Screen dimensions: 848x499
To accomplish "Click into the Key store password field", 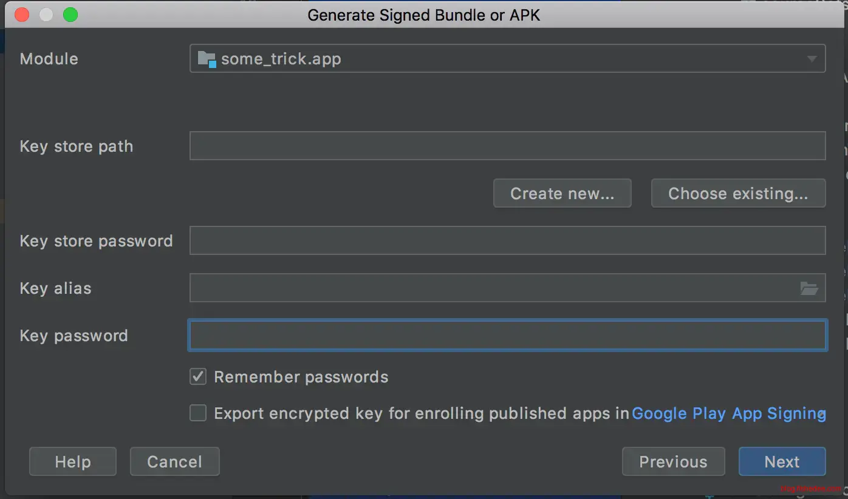I will point(507,240).
